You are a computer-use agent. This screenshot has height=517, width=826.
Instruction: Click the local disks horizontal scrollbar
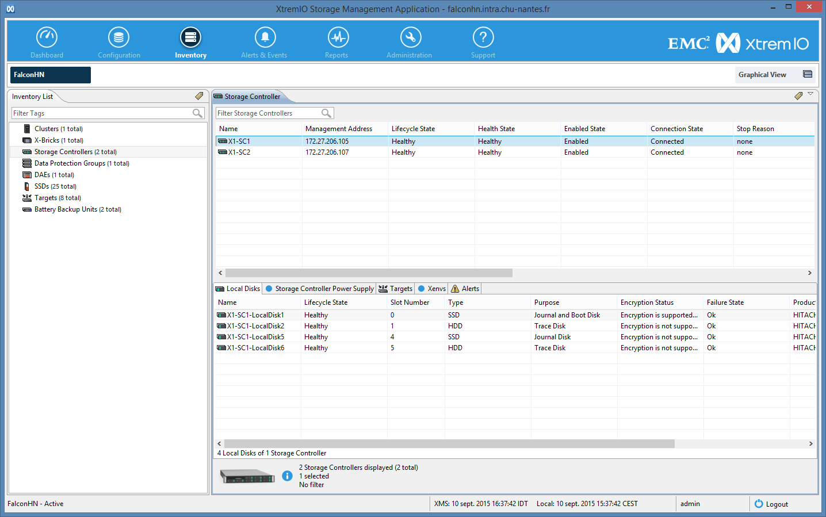click(x=449, y=444)
